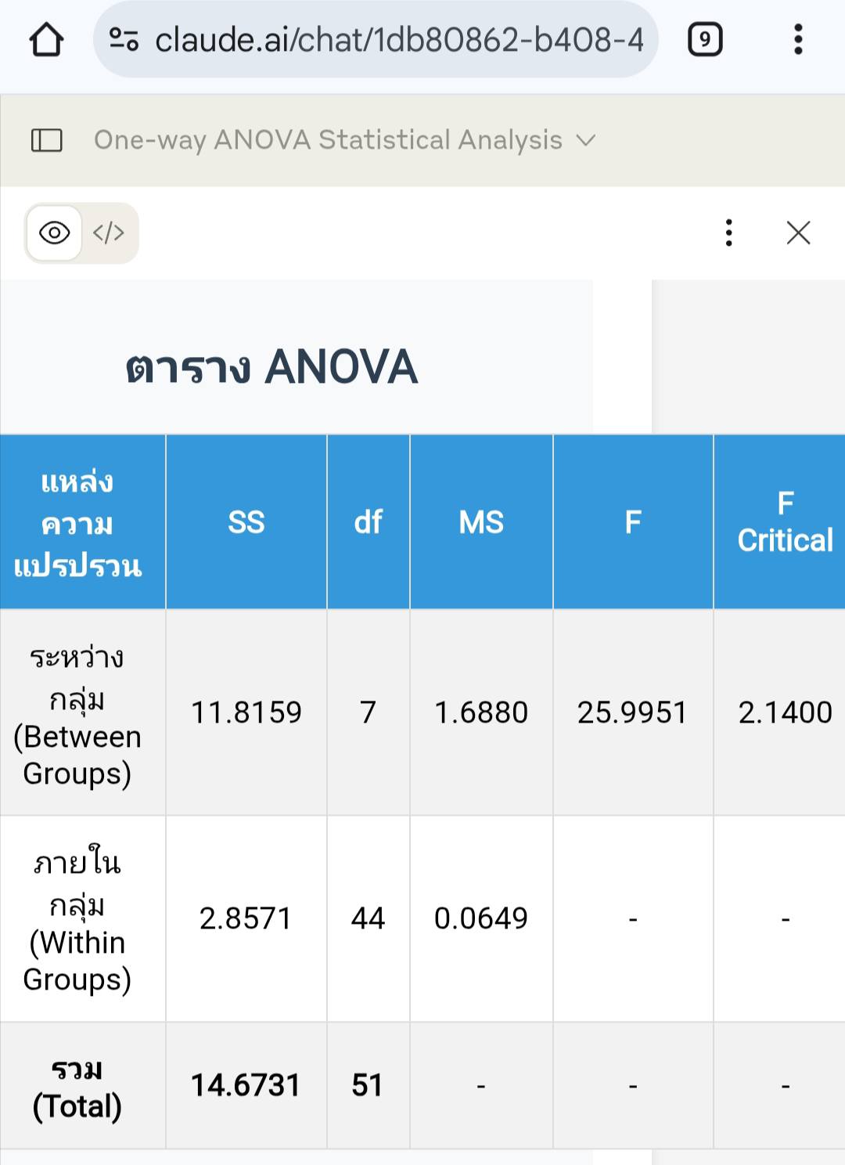Open the site info icon in address bar
845x1165 pixels.
124,39
